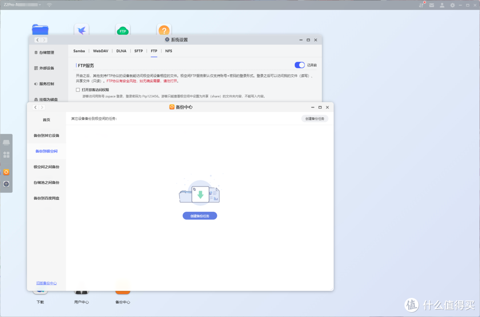Viewport: 480px width, 317px height.
Task: Open the 下载 desktop app label
Action: [x=40, y=302]
